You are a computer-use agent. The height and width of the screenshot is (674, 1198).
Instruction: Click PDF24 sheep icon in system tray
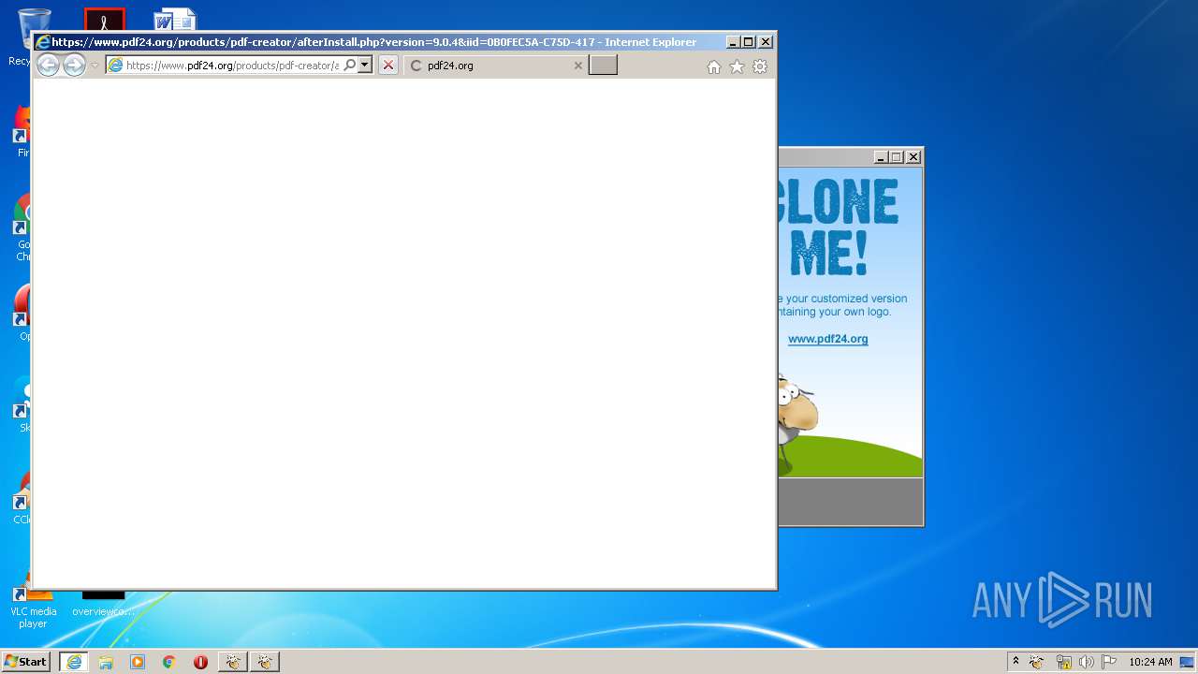coord(1037,662)
